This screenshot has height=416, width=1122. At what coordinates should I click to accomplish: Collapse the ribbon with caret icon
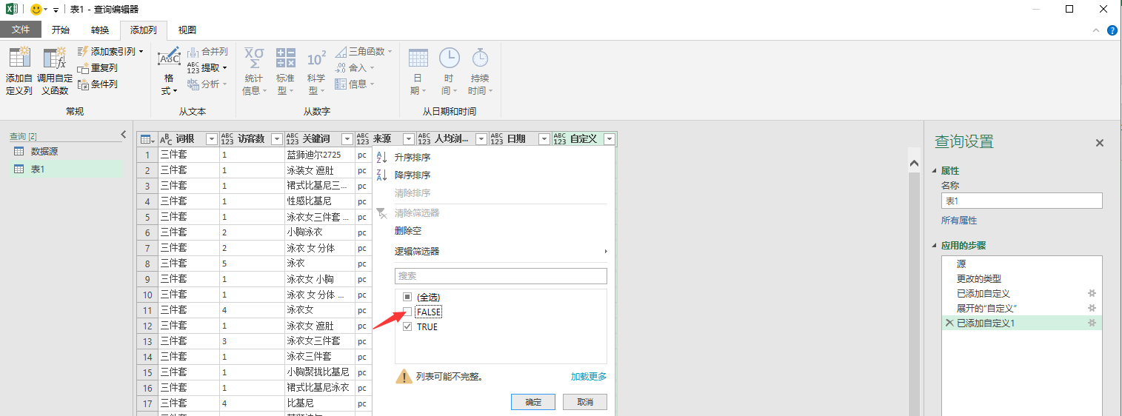click(1097, 30)
